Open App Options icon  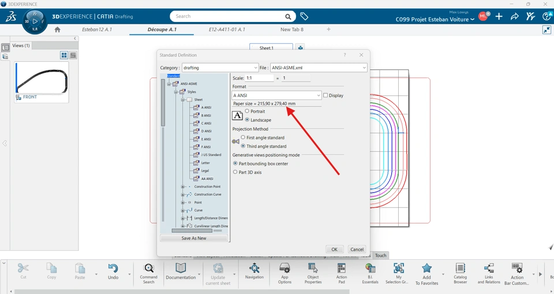tap(285, 268)
